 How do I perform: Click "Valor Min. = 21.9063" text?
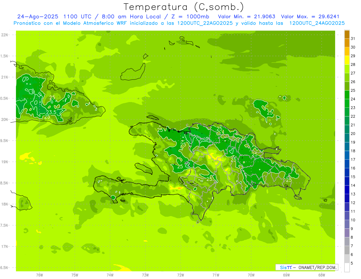(246, 17)
